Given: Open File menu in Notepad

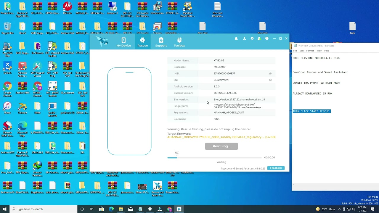Looking at the screenshot, I should (x=295, y=51).
